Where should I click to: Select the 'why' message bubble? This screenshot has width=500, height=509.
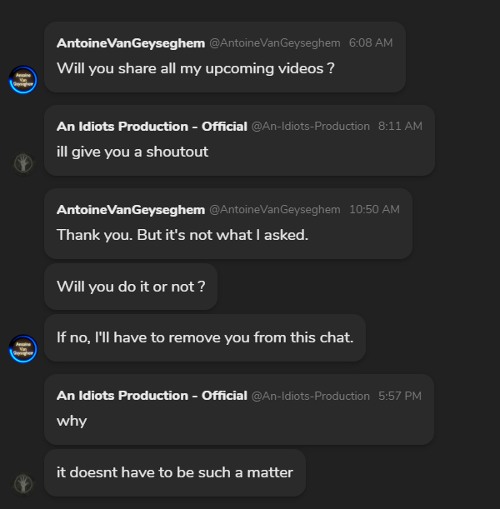pyautogui.click(x=239, y=409)
